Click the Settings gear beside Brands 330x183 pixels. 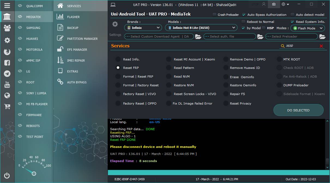[x=115, y=24]
